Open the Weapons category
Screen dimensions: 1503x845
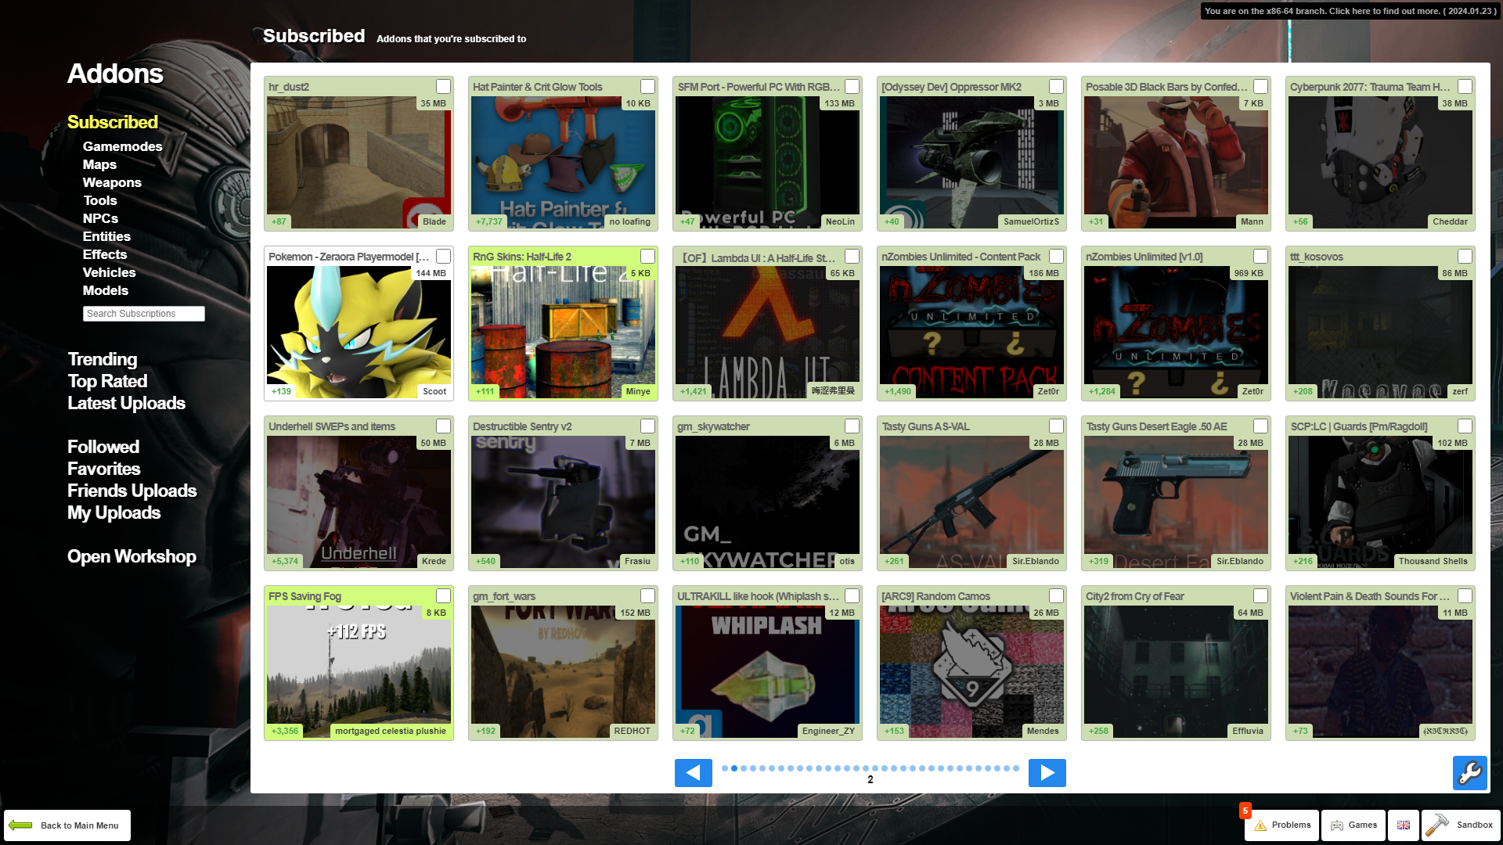[x=112, y=182]
